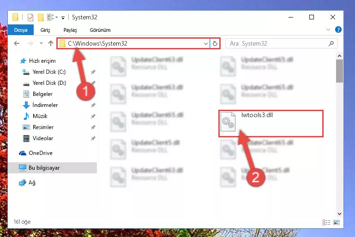
Task: Go back with the back arrow
Action: pyautogui.click(x=17, y=43)
